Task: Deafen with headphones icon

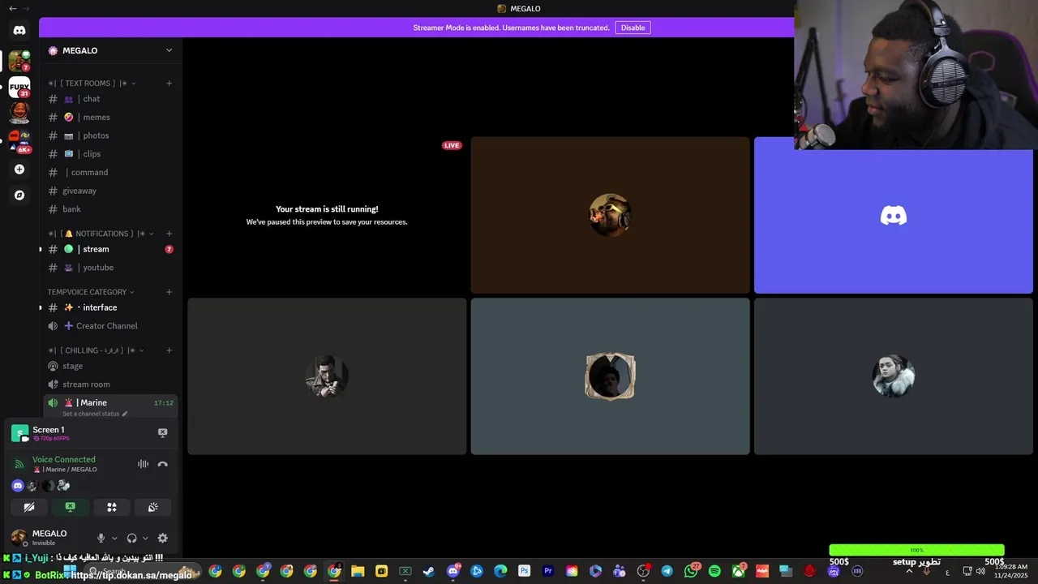Action: click(x=131, y=538)
